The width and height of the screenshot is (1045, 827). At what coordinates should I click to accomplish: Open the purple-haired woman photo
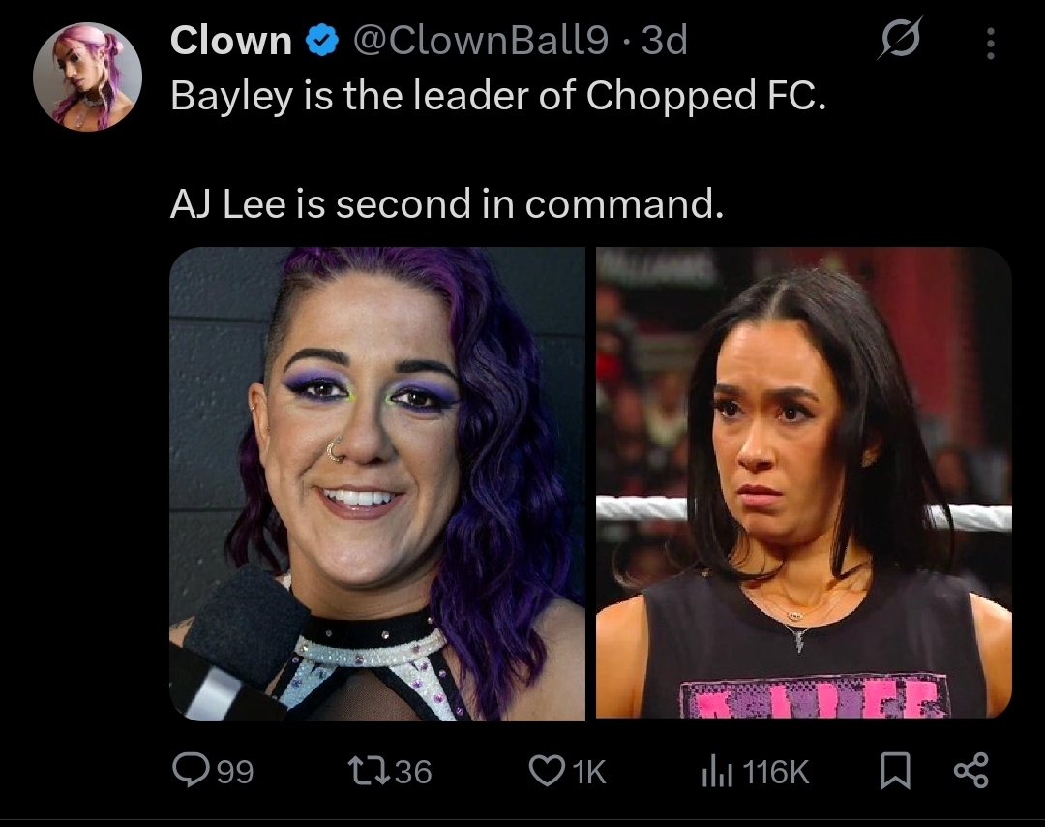377,483
